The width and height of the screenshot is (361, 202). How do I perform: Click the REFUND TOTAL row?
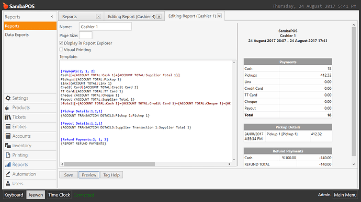click(288, 164)
